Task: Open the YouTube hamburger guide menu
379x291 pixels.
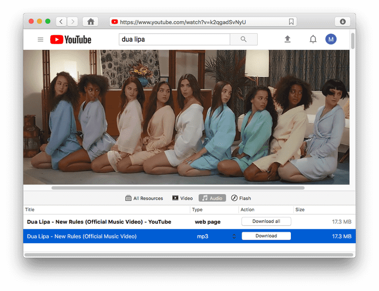Action: [40, 39]
